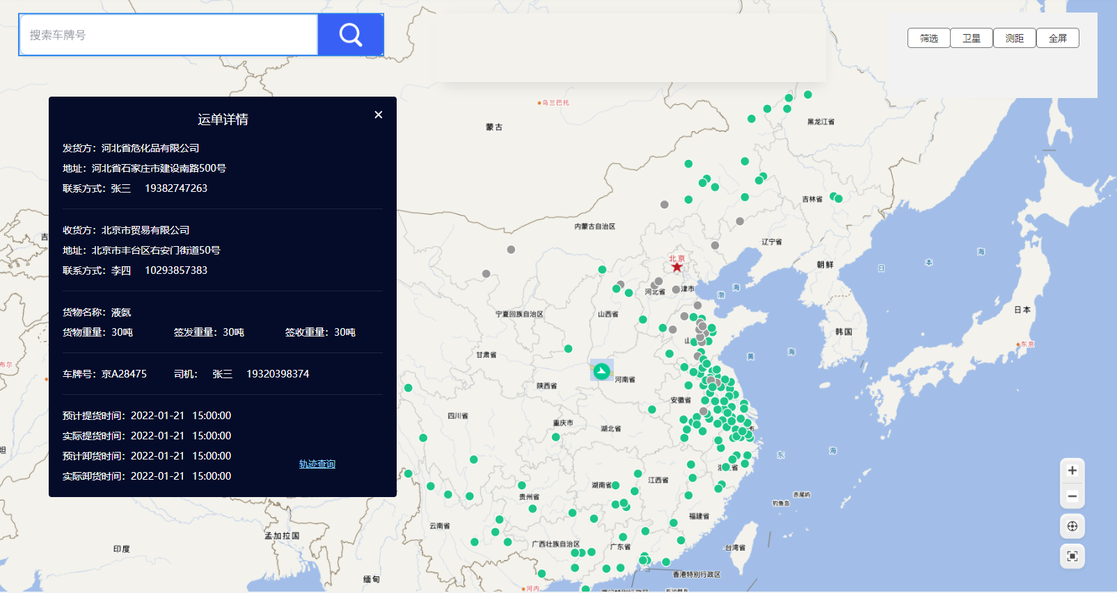
Task: Open the 轨迹查询 track query link
Action: (317, 464)
